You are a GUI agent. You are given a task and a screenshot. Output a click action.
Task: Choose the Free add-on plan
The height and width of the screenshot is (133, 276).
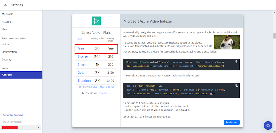coord(81,48)
